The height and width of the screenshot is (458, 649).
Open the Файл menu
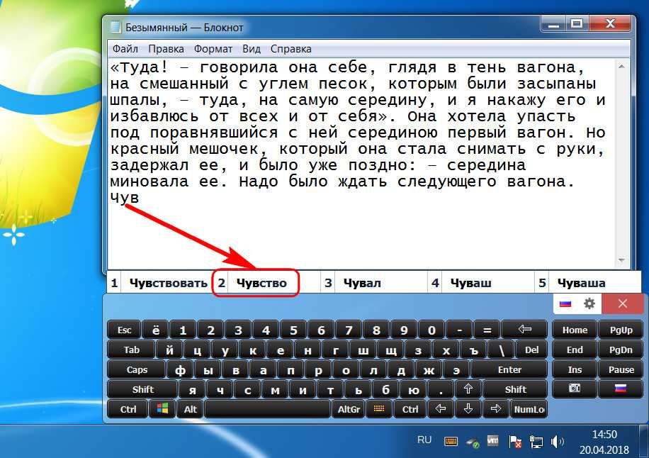coord(125,49)
